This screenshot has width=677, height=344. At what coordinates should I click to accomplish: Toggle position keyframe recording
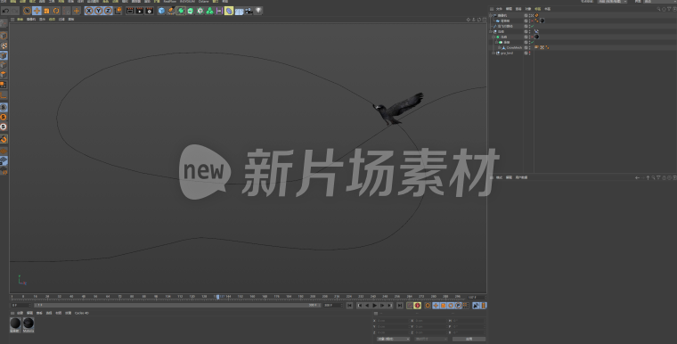[436, 306]
